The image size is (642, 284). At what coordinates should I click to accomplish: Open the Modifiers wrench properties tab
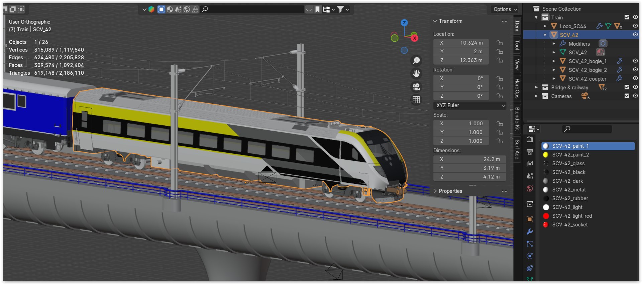coord(530,232)
